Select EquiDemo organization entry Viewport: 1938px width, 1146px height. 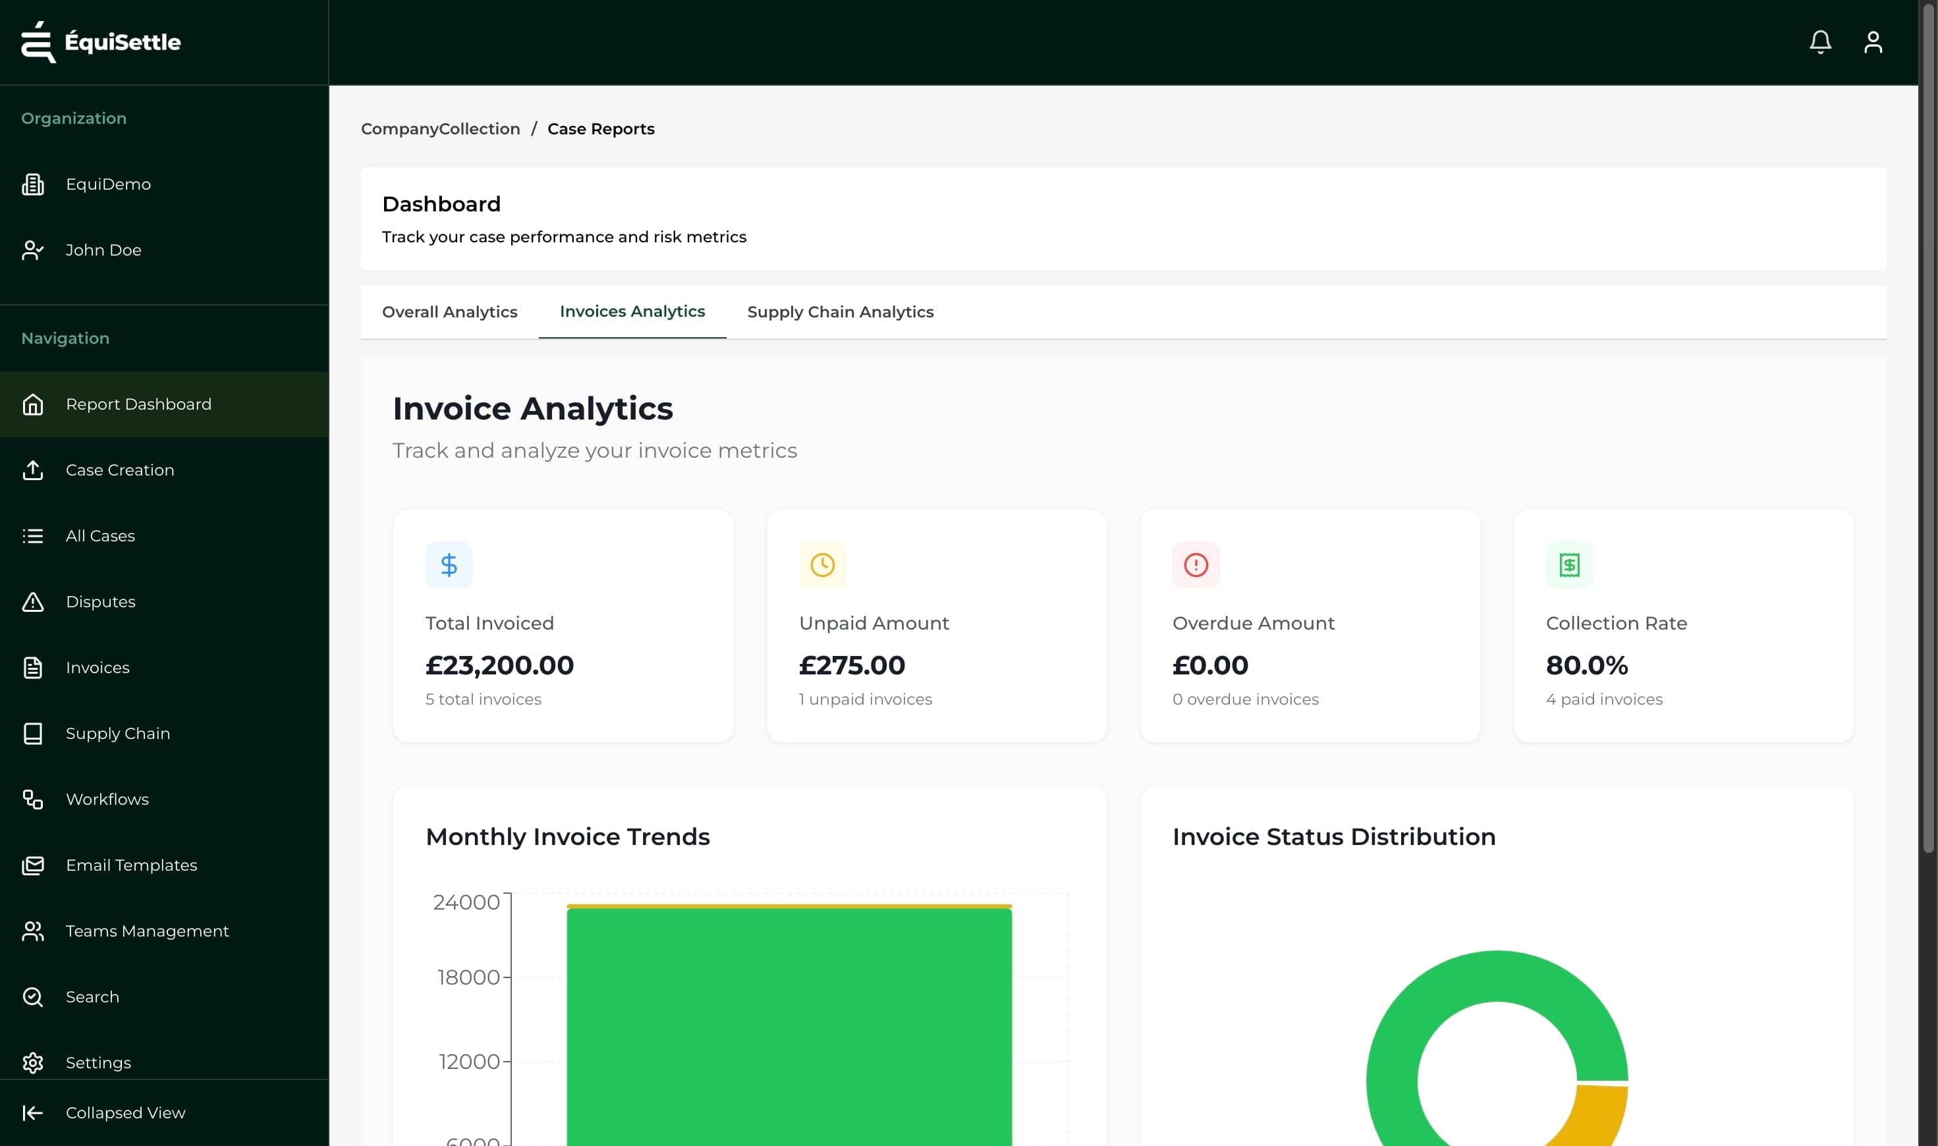point(164,184)
